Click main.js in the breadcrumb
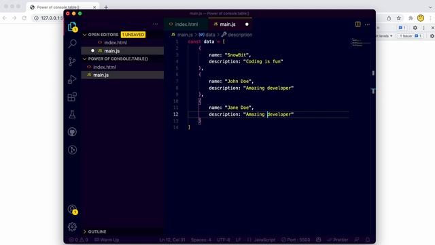435x245 pixels. (x=182, y=35)
